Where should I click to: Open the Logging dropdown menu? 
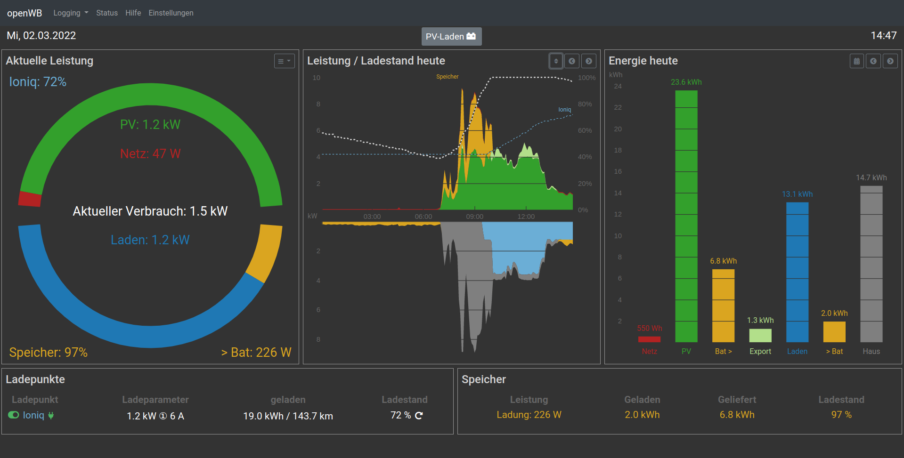click(x=71, y=13)
